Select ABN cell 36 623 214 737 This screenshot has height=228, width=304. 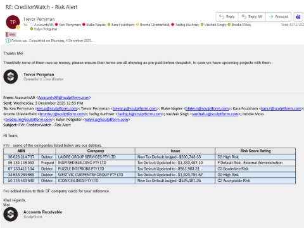coord(21,157)
